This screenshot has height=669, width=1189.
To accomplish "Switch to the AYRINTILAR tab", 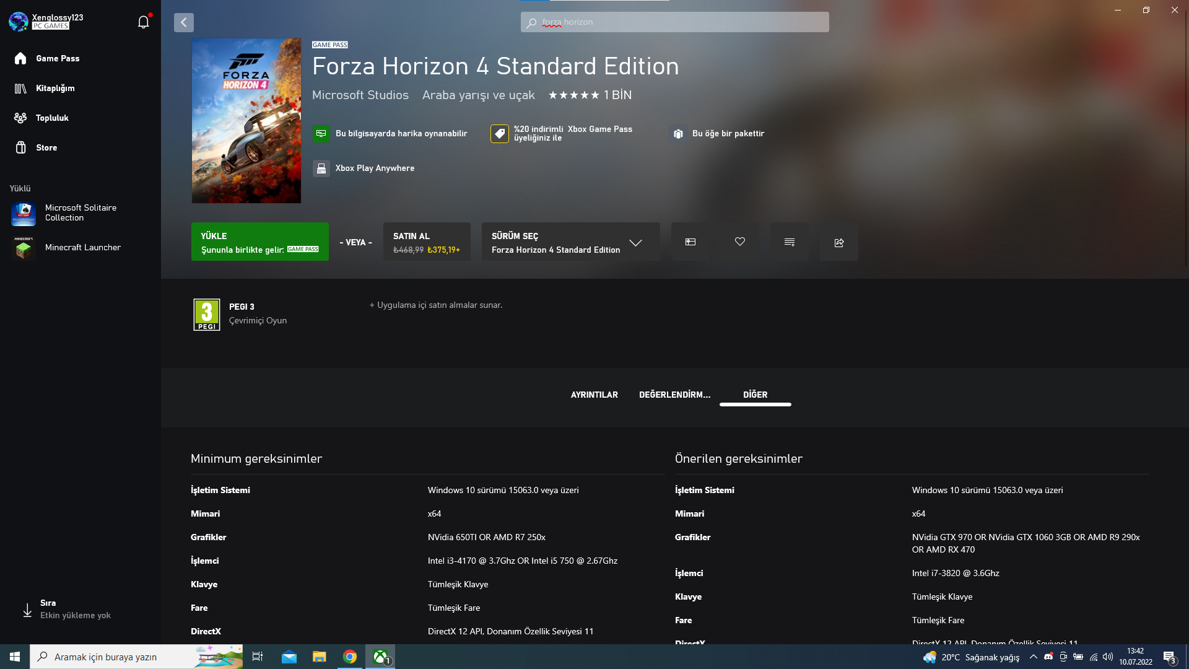I will tap(594, 395).
